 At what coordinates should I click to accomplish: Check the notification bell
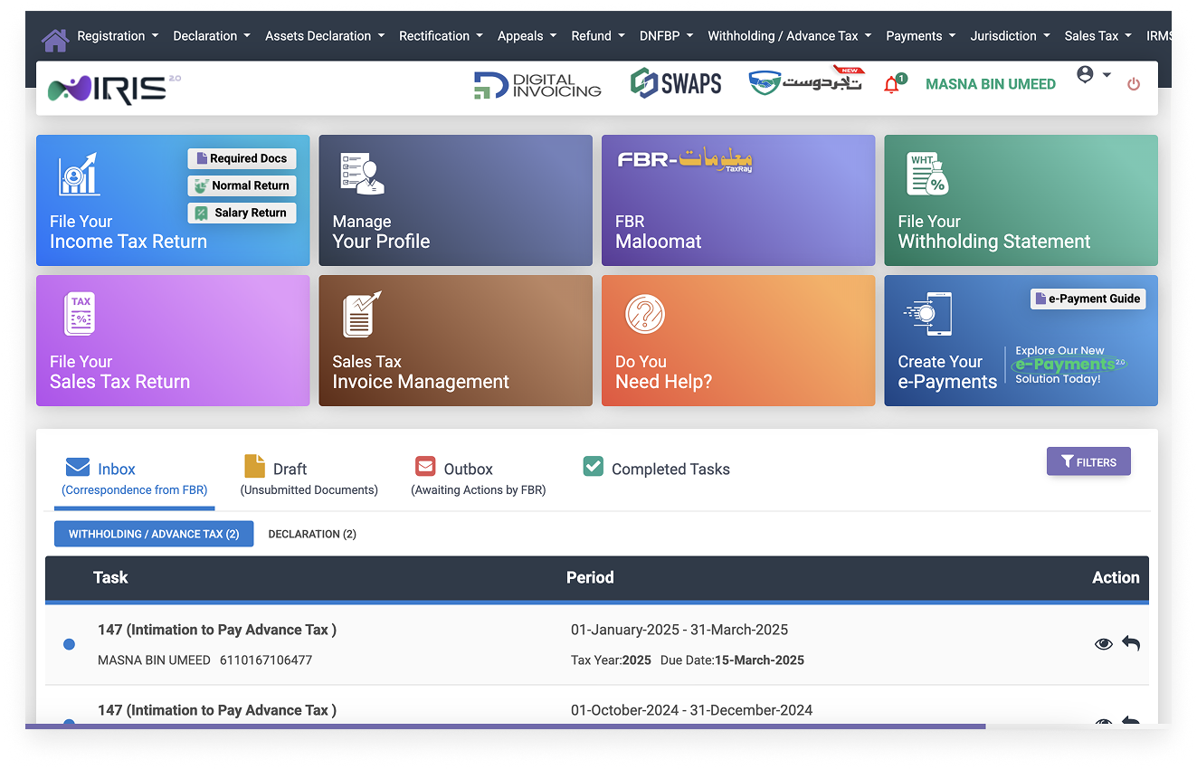tap(893, 85)
